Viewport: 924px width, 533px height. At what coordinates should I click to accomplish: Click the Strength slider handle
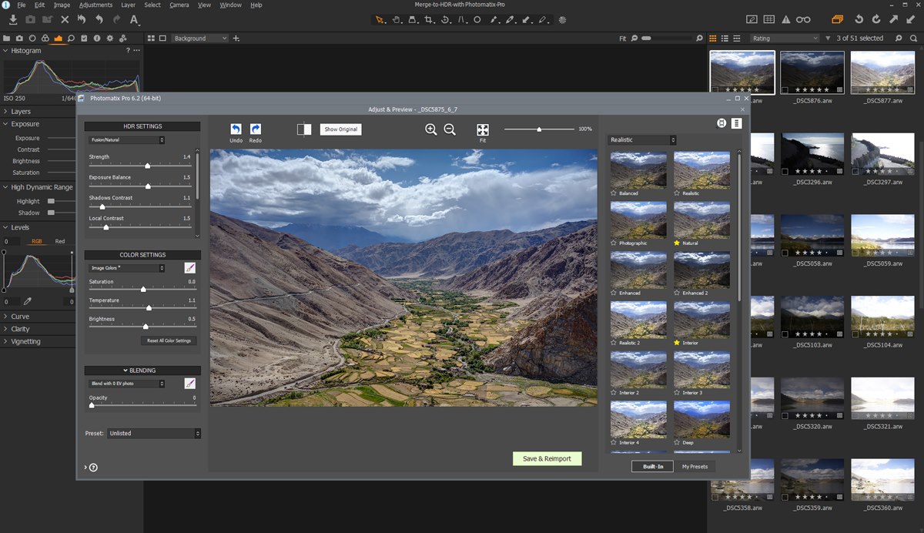147,166
